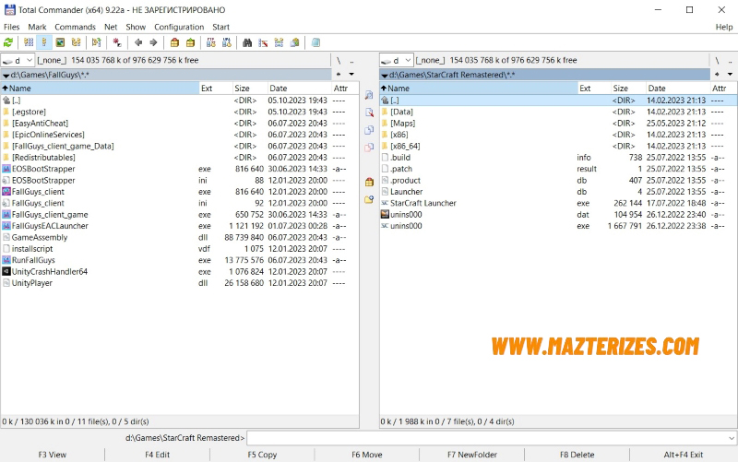
Task: Open the Start menu item
Action: pos(220,27)
